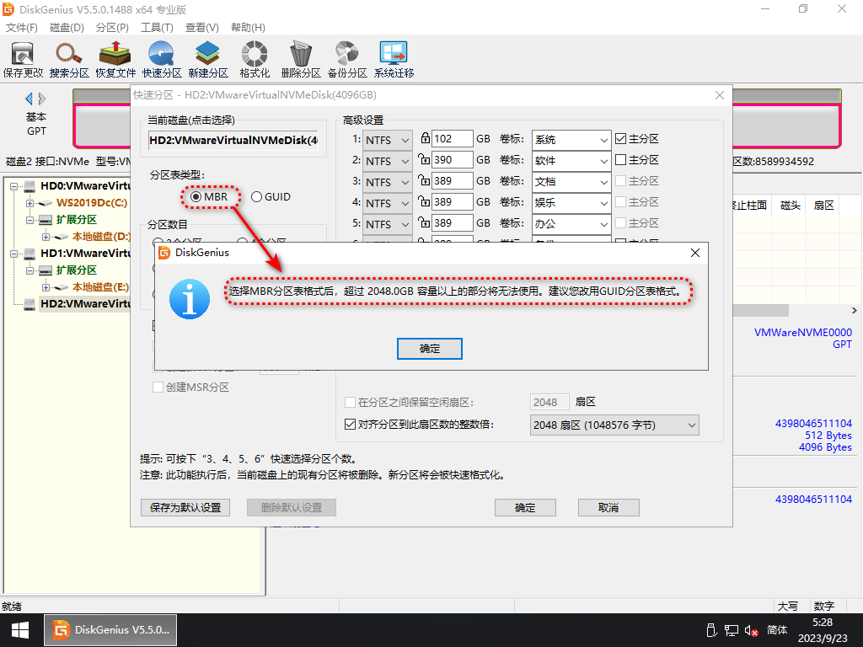The image size is (863, 647).
Task: Open the System Migration (系统迁移) tool
Action: 394,60
